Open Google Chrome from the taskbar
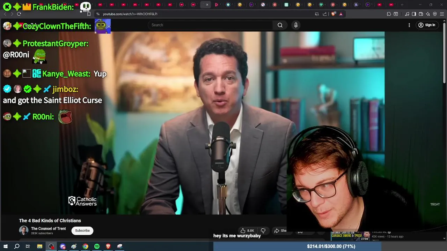 (x=85, y=246)
